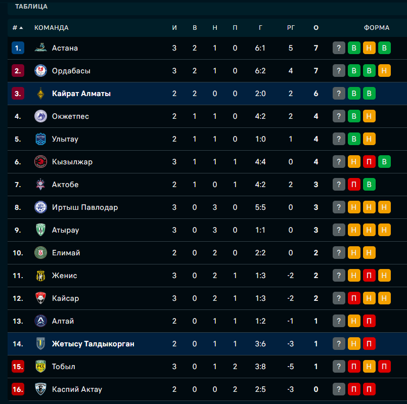Sort table by the О points column
407x404 pixels.
[x=316, y=28]
